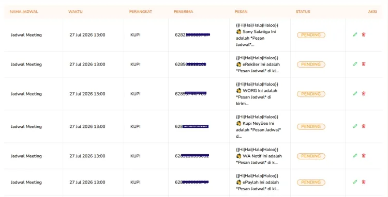
Task: Edit the ePaylah scheduled message
Action: click(x=355, y=182)
